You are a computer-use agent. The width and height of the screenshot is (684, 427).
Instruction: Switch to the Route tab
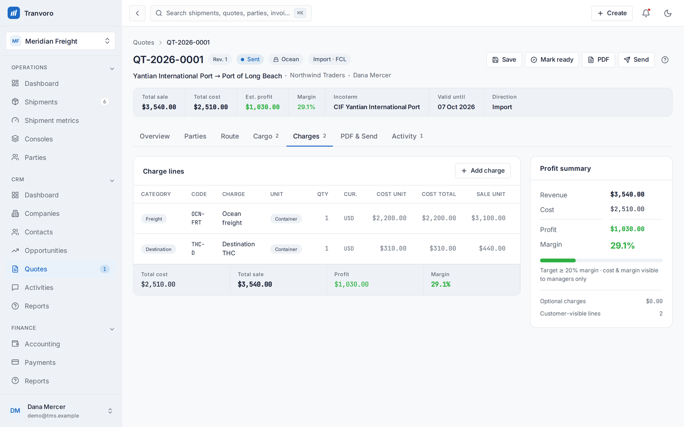coord(230,136)
